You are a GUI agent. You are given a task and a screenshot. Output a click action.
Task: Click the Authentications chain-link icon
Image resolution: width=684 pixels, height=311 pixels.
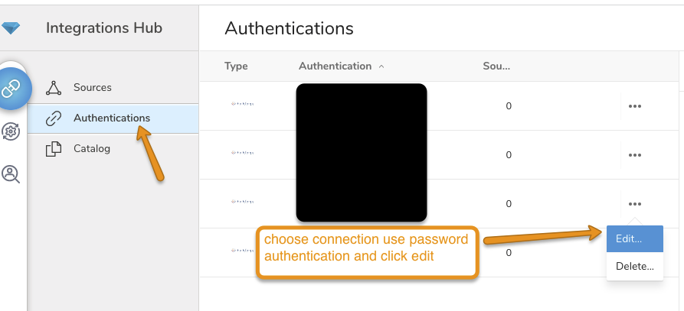54,118
